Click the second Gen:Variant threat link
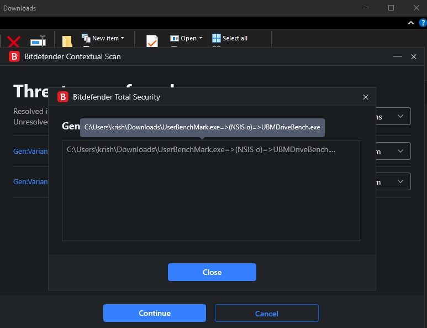 tap(30, 182)
